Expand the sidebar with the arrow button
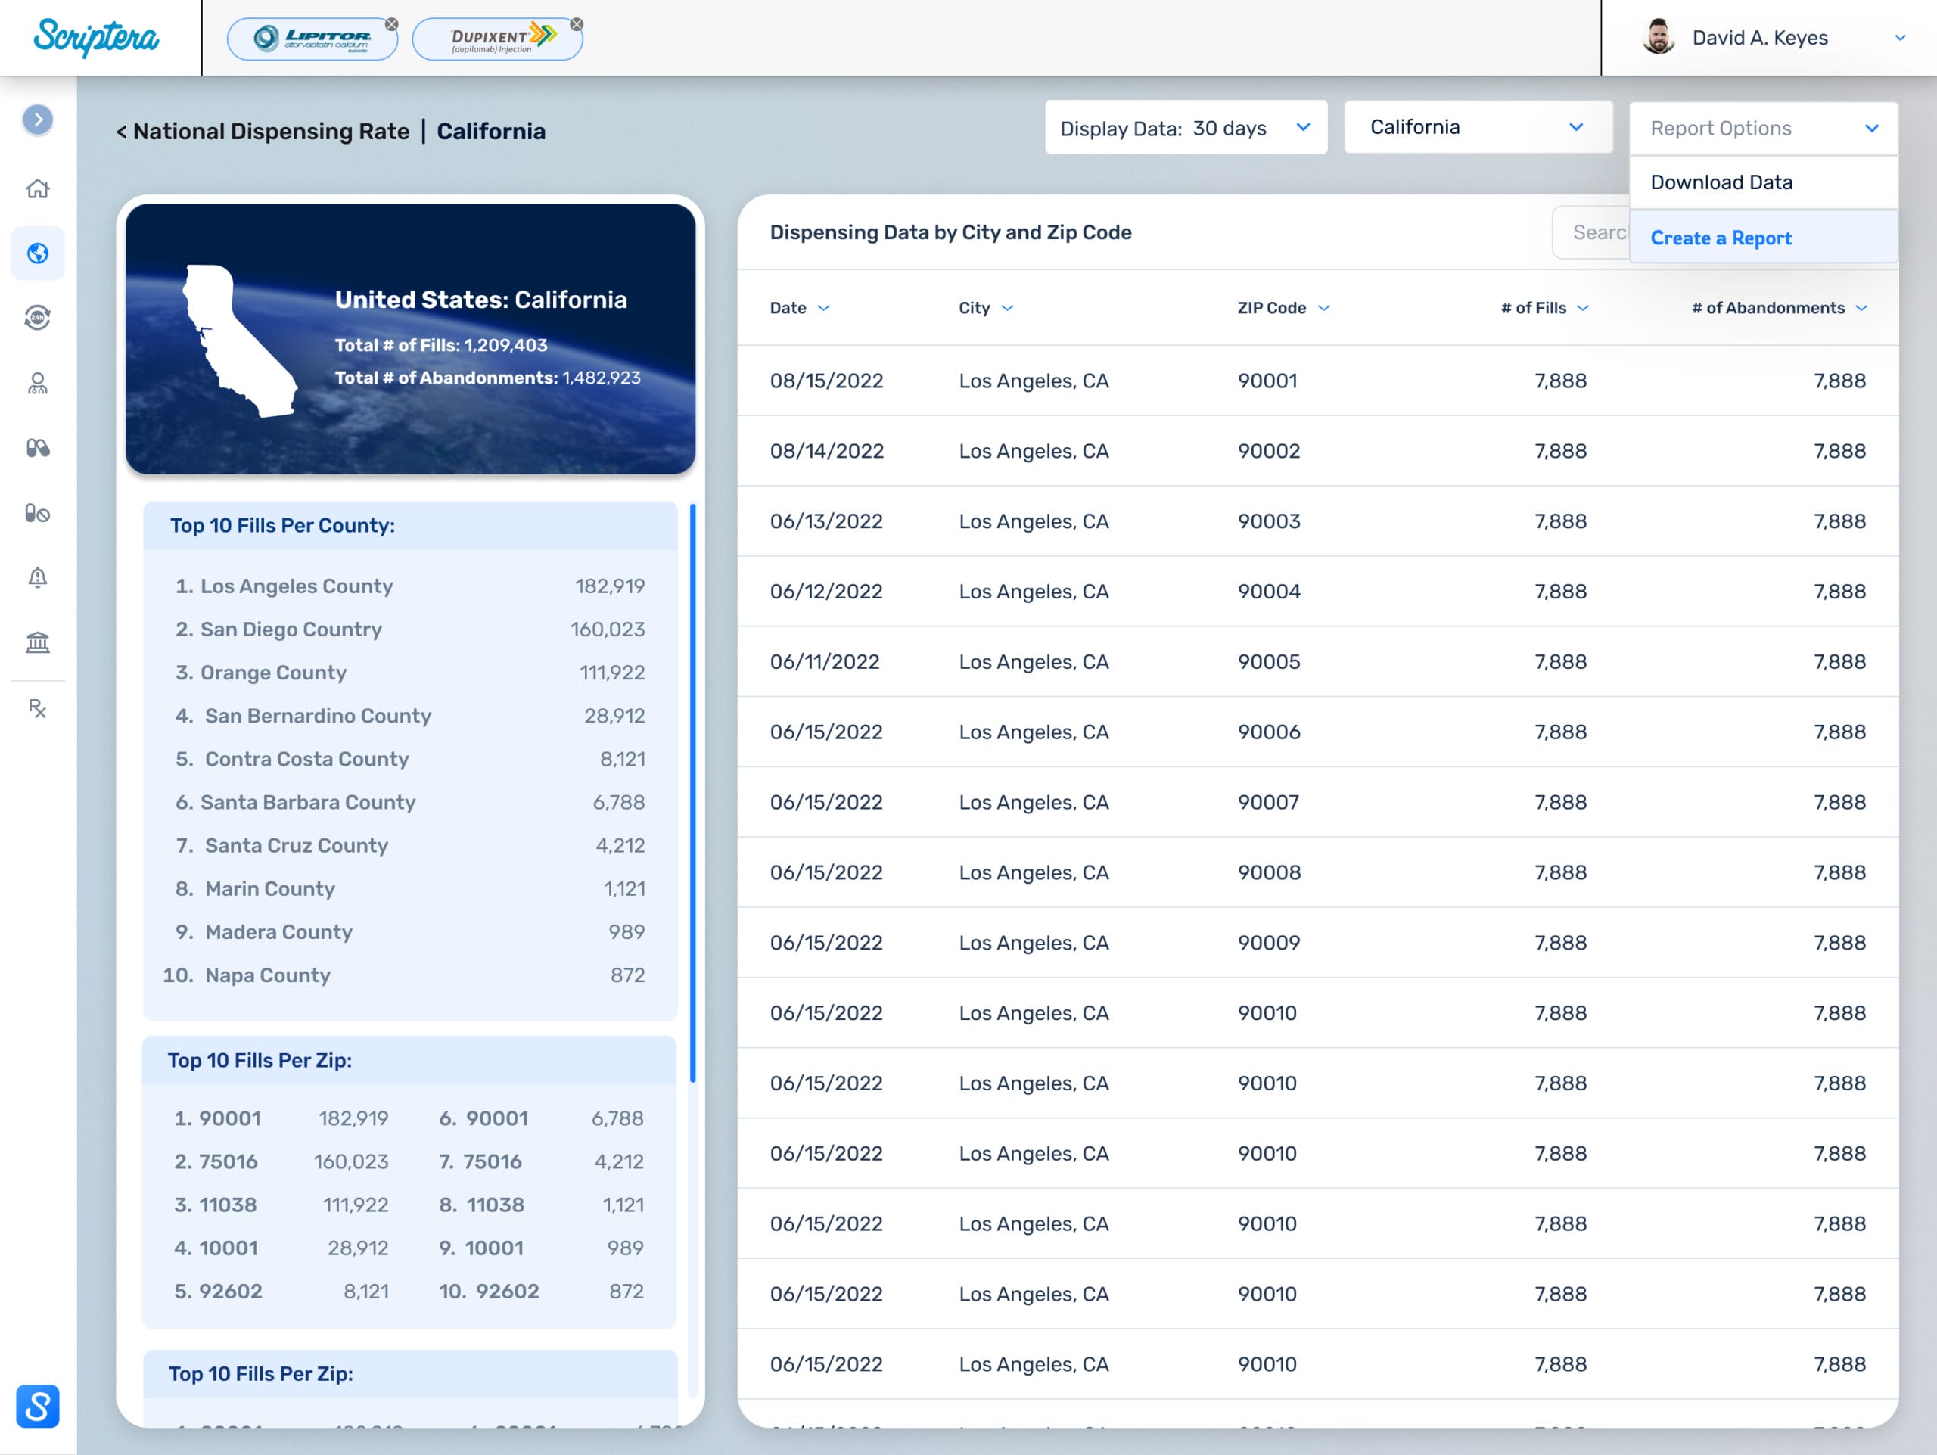 (38, 120)
